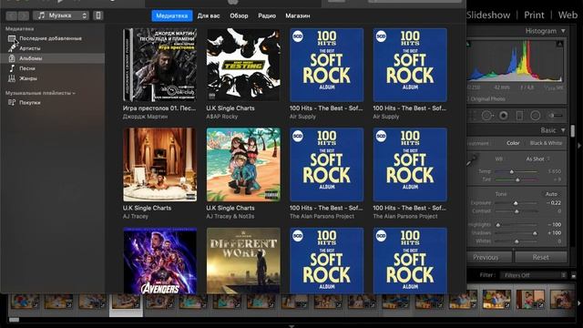Switch to Lightroom Slideshow module
The height and width of the screenshot is (328, 583).
coord(488,15)
